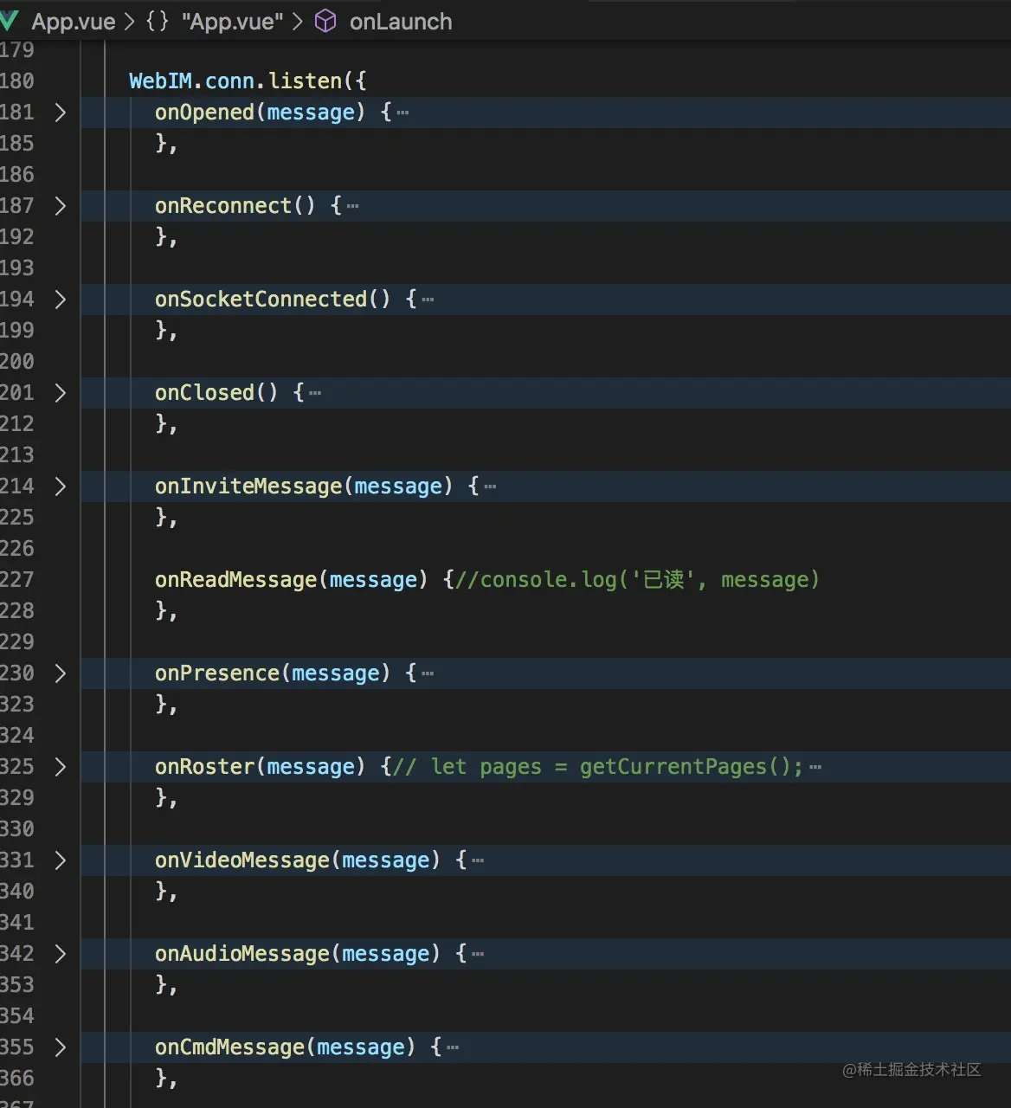Click the onInviteMessage function name
The width and height of the screenshot is (1011, 1108).
pyautogui.click(x=248, y=486)
